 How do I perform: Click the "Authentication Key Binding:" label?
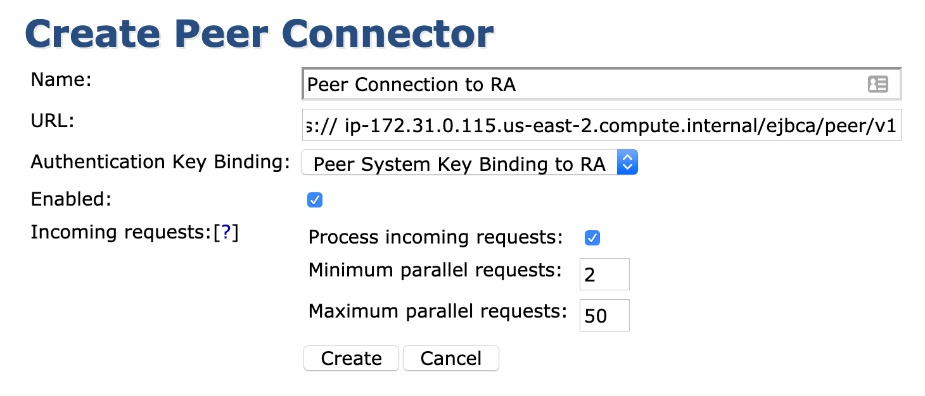[160, 162]
